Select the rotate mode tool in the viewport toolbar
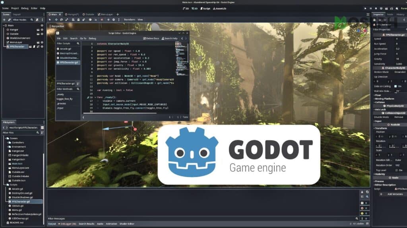407x228 pixels. (62, 20)
